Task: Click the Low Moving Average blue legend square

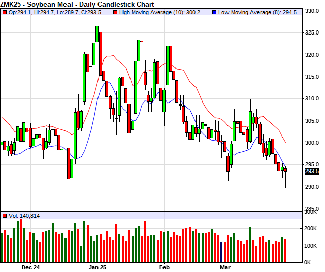Action: (x=215, y=11)
